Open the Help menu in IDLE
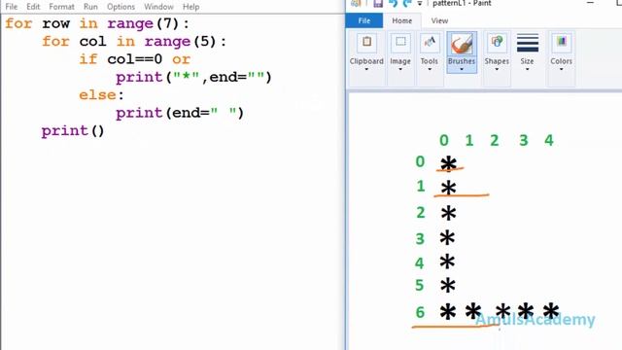 pos(190,7)
